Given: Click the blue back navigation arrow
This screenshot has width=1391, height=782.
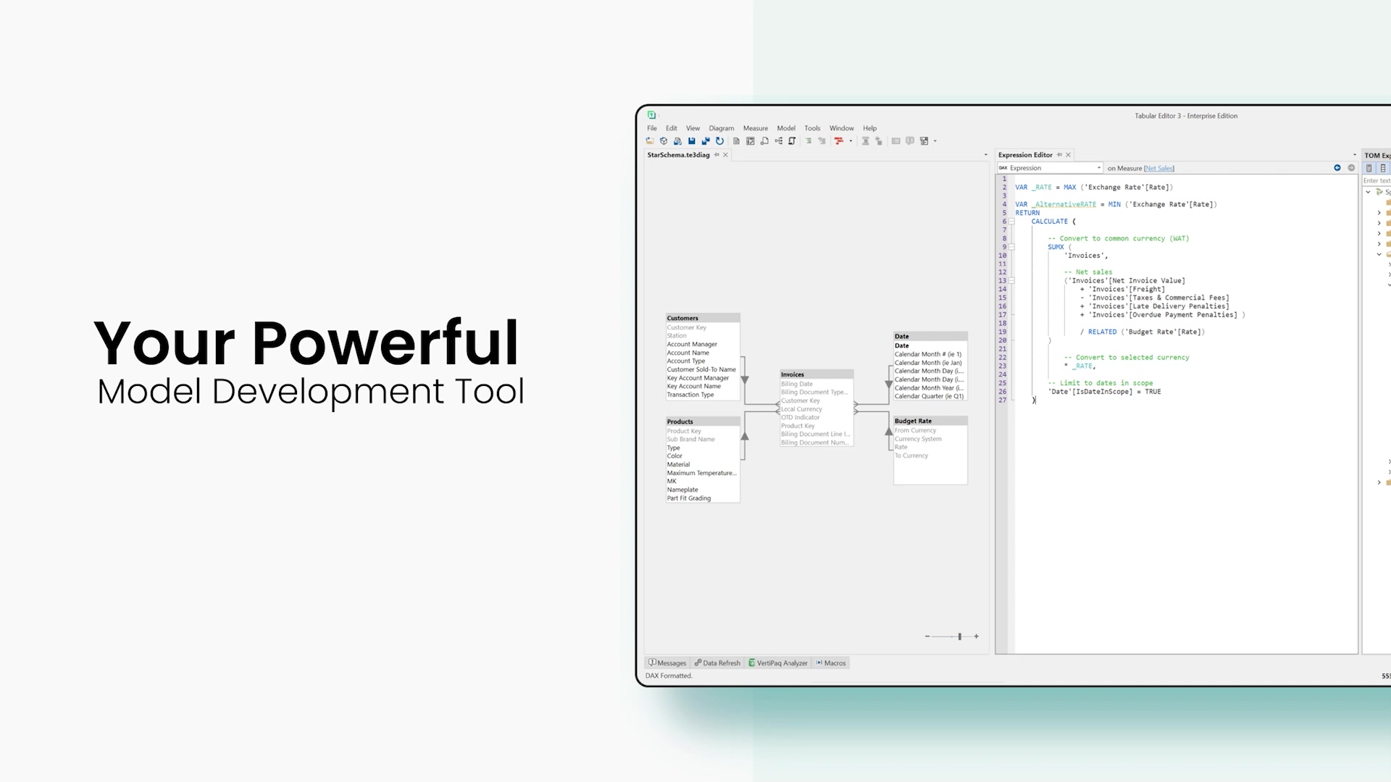Looking at the screenshot, I should coord(1337,168).
